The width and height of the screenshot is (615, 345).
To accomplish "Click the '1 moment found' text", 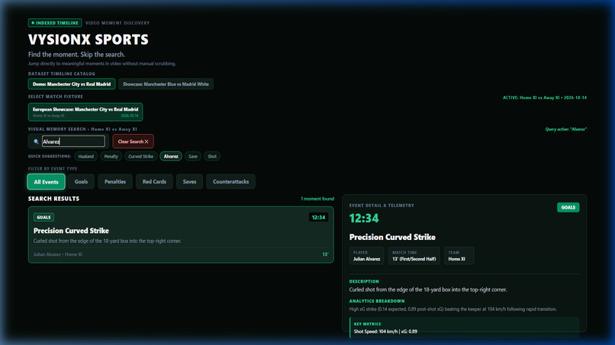I will (x=317, y=199).
